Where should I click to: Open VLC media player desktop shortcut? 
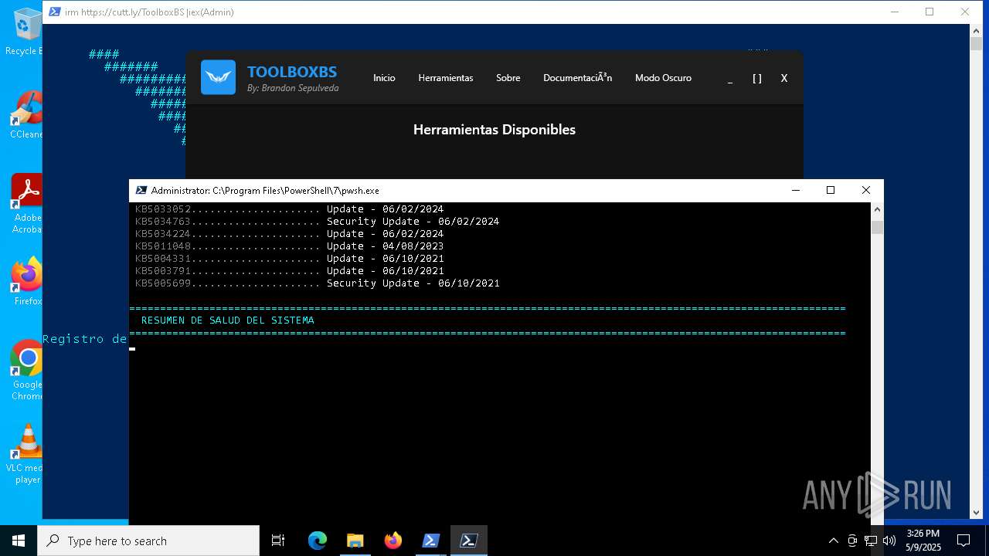coord(25,454)
